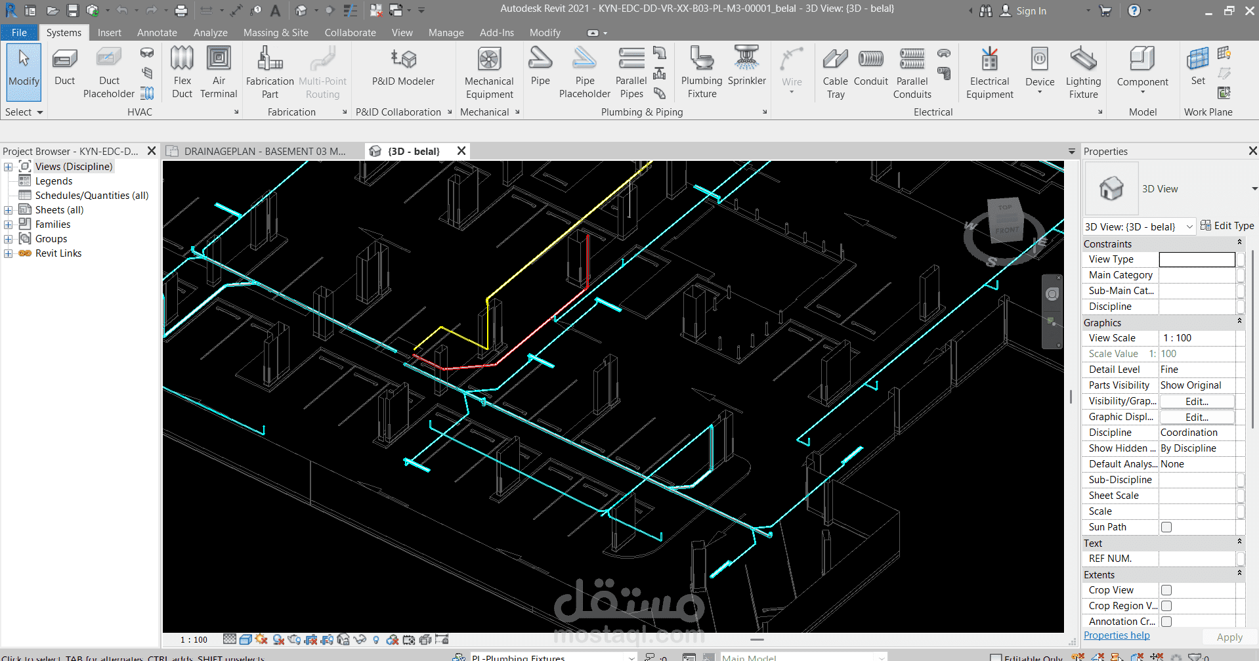Choose the Flex Duct tool
The height and width of the screenshot is (661, 1259).
pos(182,72)
